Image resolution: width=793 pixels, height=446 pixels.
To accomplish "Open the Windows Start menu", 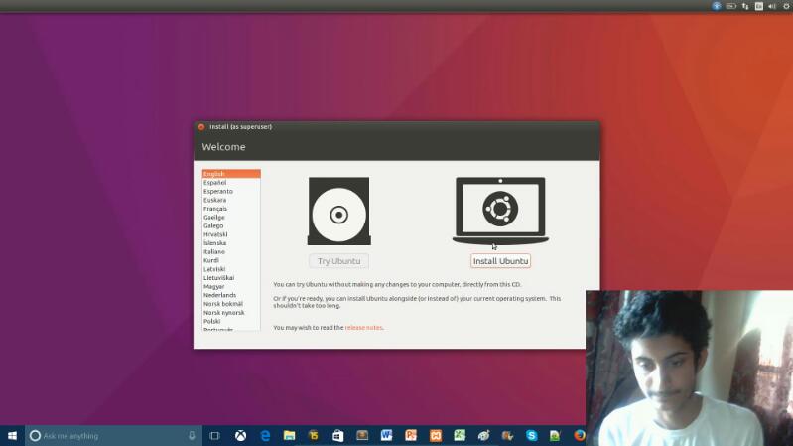I will click(x=12, y=435).
